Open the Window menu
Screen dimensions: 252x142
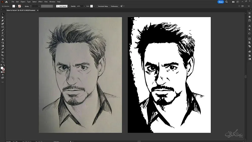click(52, 2)
